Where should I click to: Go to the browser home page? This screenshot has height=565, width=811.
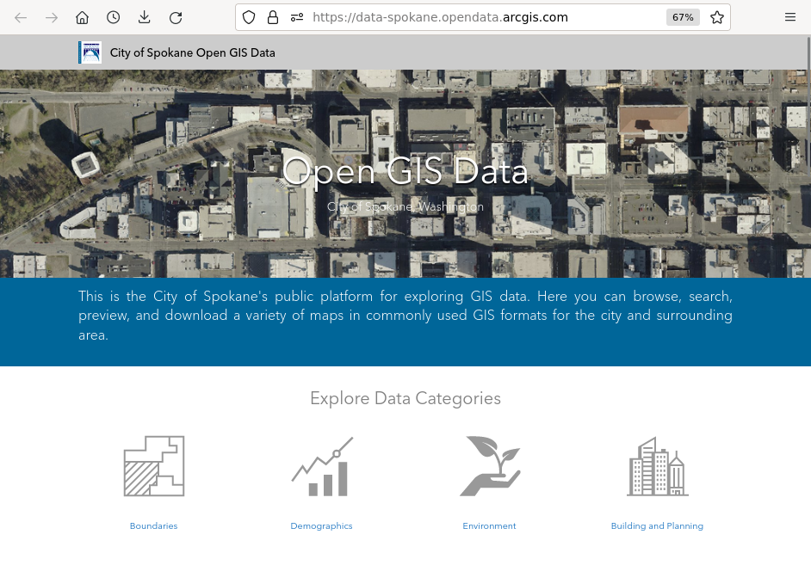[x=82, y=17]
